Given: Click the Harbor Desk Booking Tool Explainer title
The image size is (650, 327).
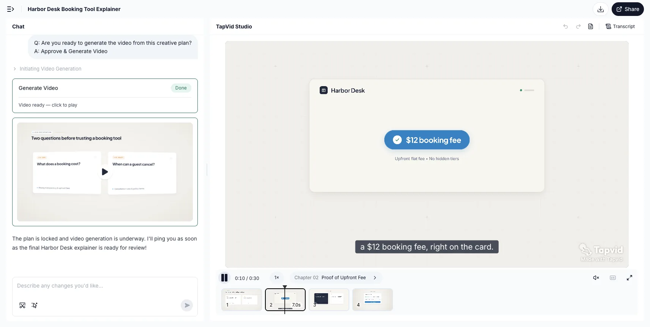Looking at the screenshot, I should (x=74, y=9).
